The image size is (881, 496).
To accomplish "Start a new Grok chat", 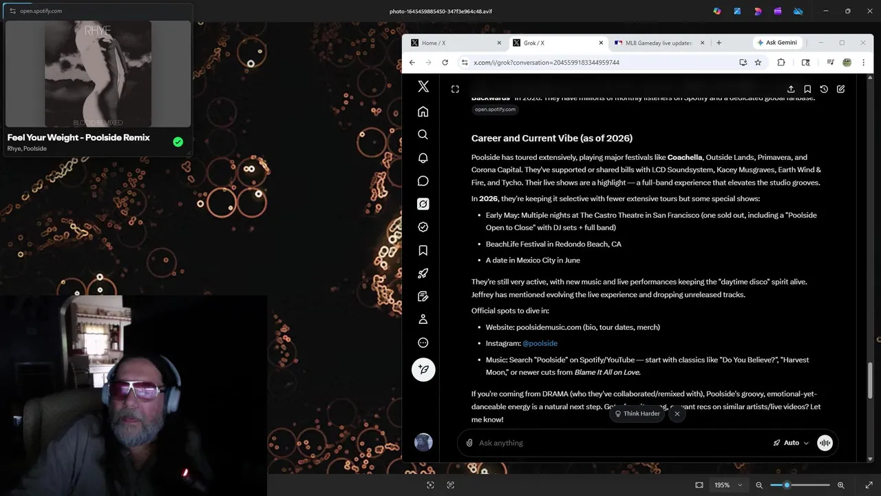I will pyautogui.click(x=840, y=89).
